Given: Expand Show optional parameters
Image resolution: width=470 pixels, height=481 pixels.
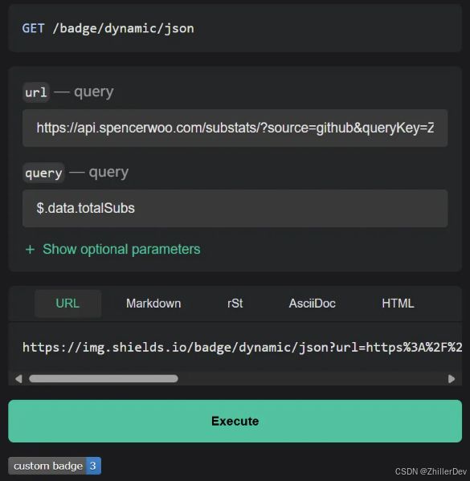Looking at the screenshot, I should click(113, 250).
